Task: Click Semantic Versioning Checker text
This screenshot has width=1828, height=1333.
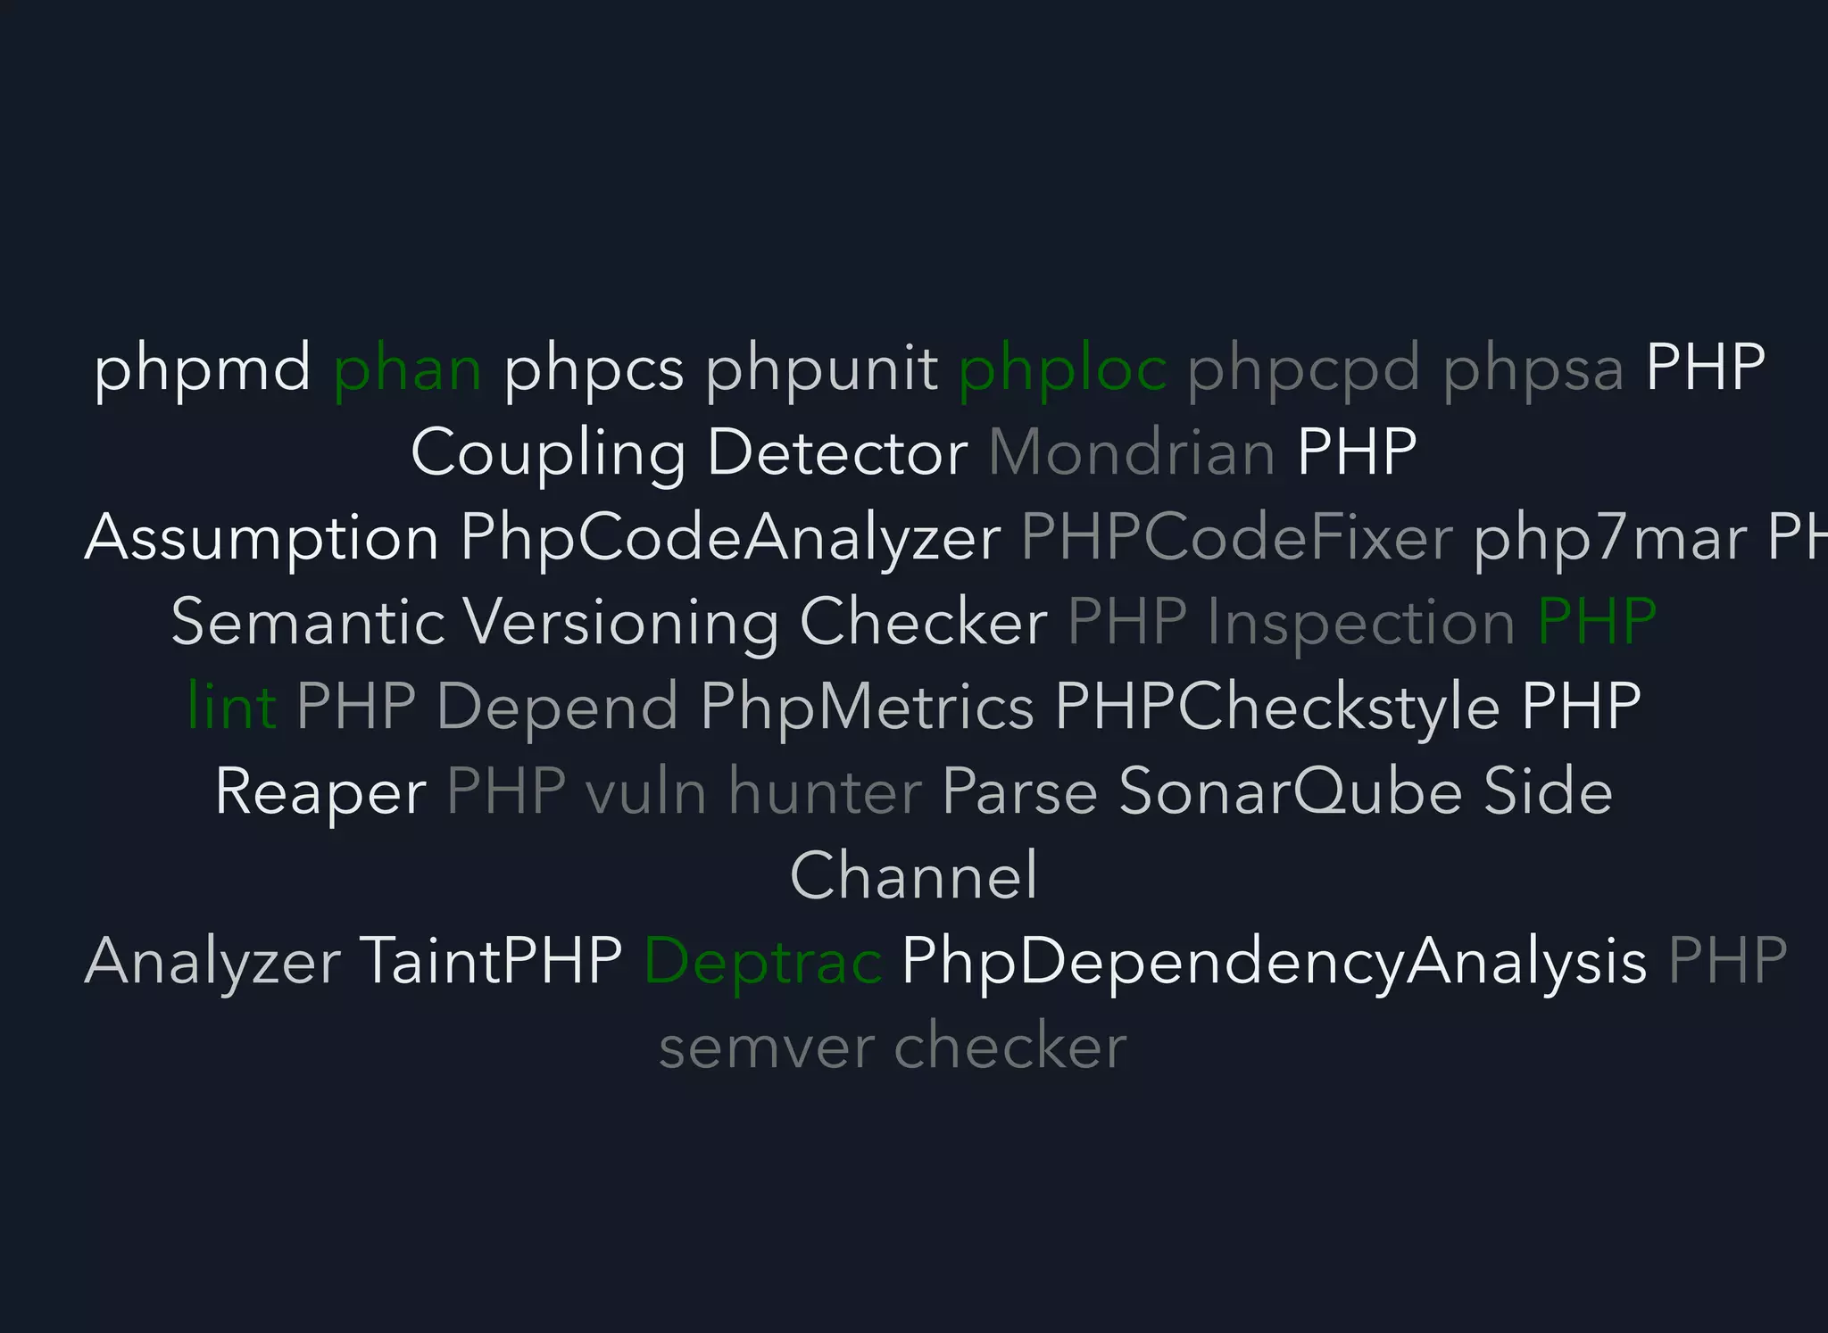Action: [609, 622]
